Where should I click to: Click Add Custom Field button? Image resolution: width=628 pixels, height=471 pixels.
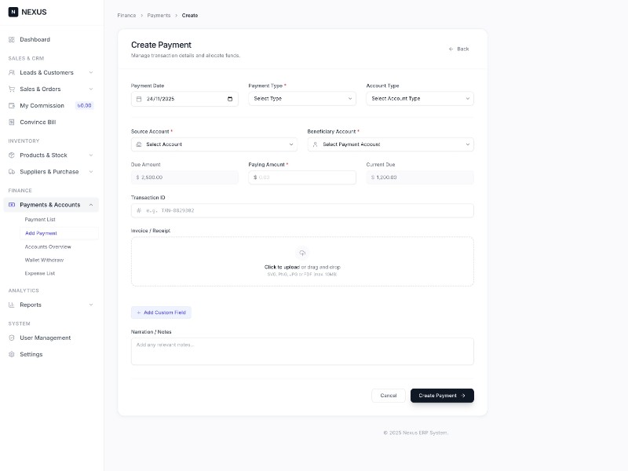point(161,312)
